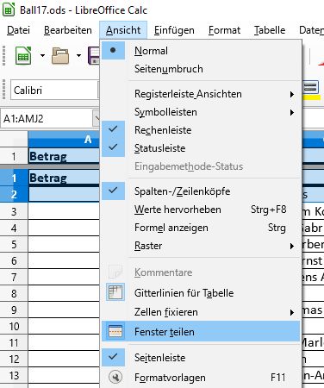324x388 pixels.
Task: Choose Seitenumbruch view
Action: [200, 69]
